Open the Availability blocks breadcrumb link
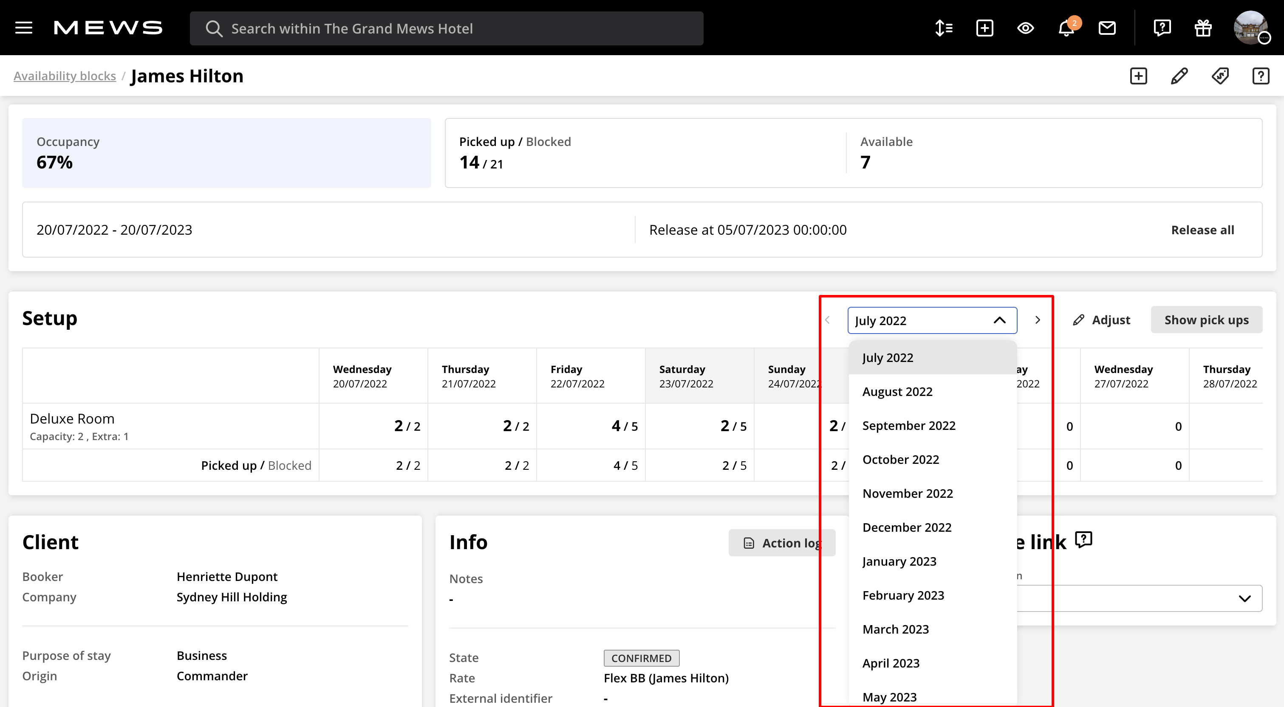Image resolution: width=1284 pixels, height=707 pixels. pyautogui.click(x=64, y=76)
